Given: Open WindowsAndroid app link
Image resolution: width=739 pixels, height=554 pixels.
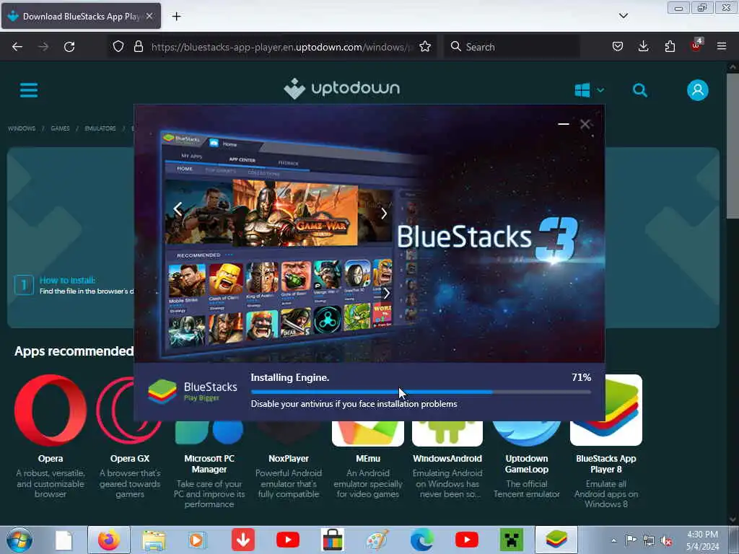Looking at the screenshot, I should tap(447, 458).
